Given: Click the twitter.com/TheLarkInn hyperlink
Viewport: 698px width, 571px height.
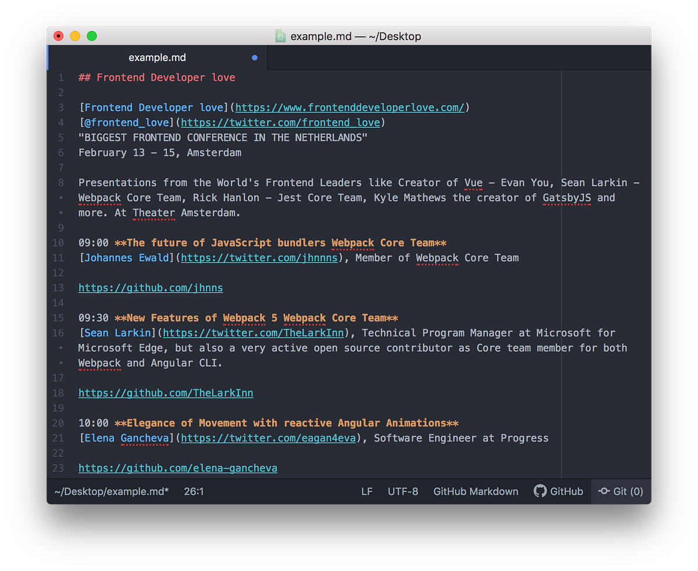Looking at the screenshot, I should tap(253, 333).
